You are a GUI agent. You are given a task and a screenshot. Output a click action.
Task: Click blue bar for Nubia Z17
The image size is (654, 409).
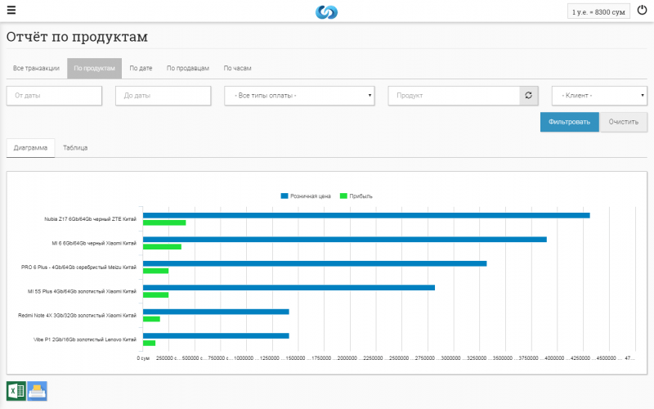[x=366, y=215]
